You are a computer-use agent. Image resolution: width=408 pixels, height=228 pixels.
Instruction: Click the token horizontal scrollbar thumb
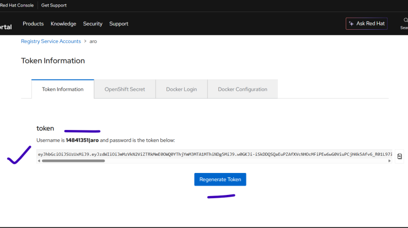pyautogui.click(x=73, y=161)
